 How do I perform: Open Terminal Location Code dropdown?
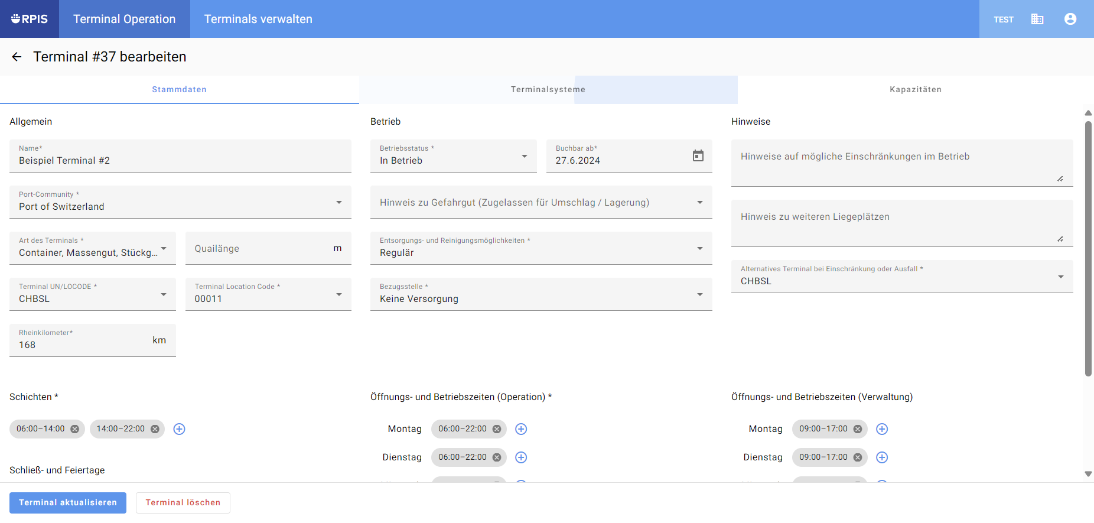click(268, 294)
